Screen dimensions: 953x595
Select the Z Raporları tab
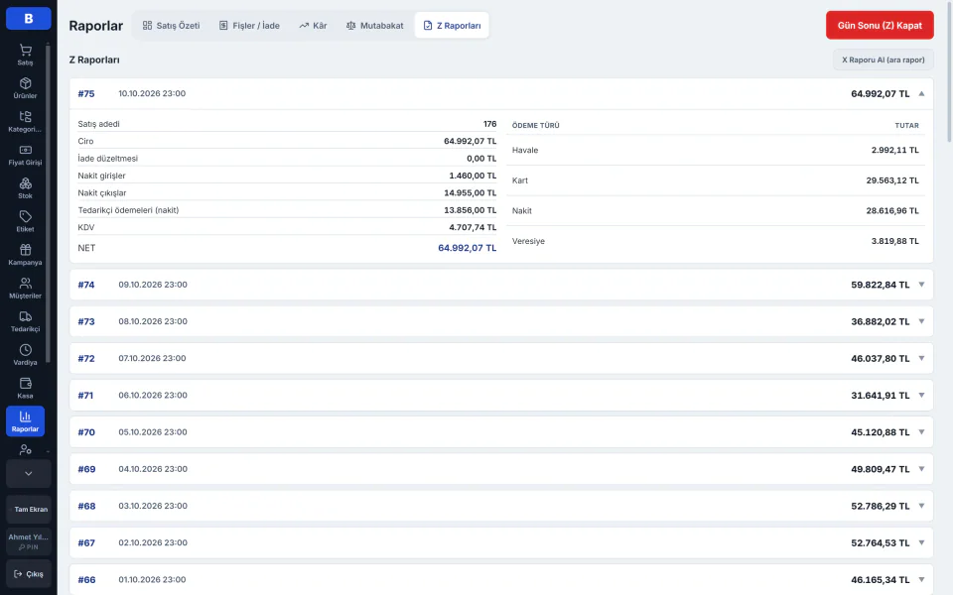(x=452, y=26)
